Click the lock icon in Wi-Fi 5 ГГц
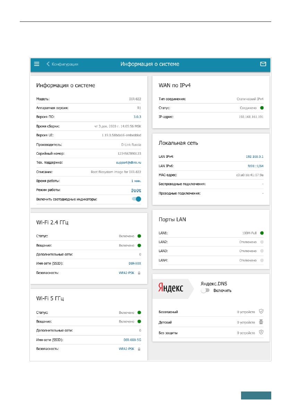 coord(139,349)
